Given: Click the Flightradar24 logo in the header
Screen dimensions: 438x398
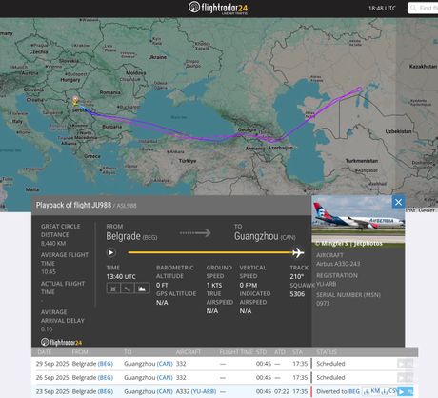Looking at the screenshot, I should coord(218,8).
